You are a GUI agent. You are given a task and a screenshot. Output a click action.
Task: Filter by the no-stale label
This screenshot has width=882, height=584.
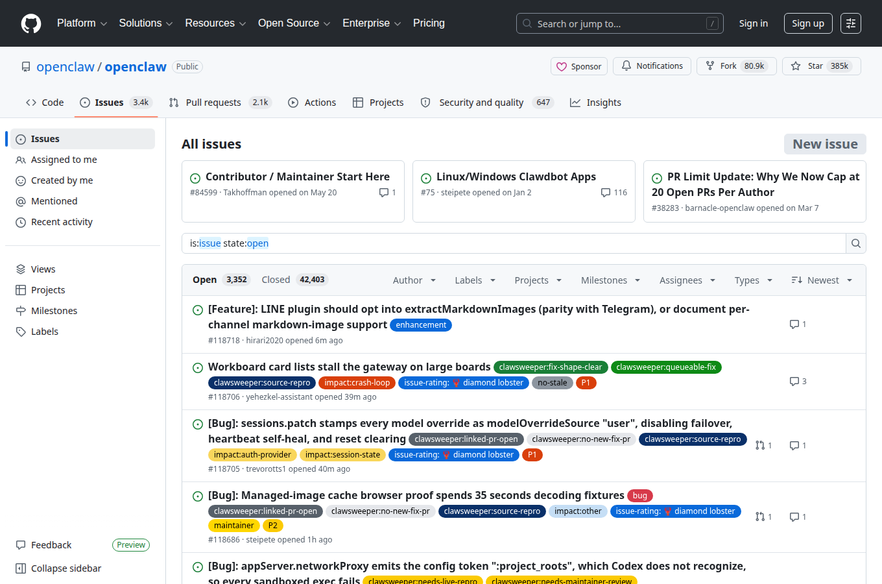pyautogui.click(x=553, y=383)
